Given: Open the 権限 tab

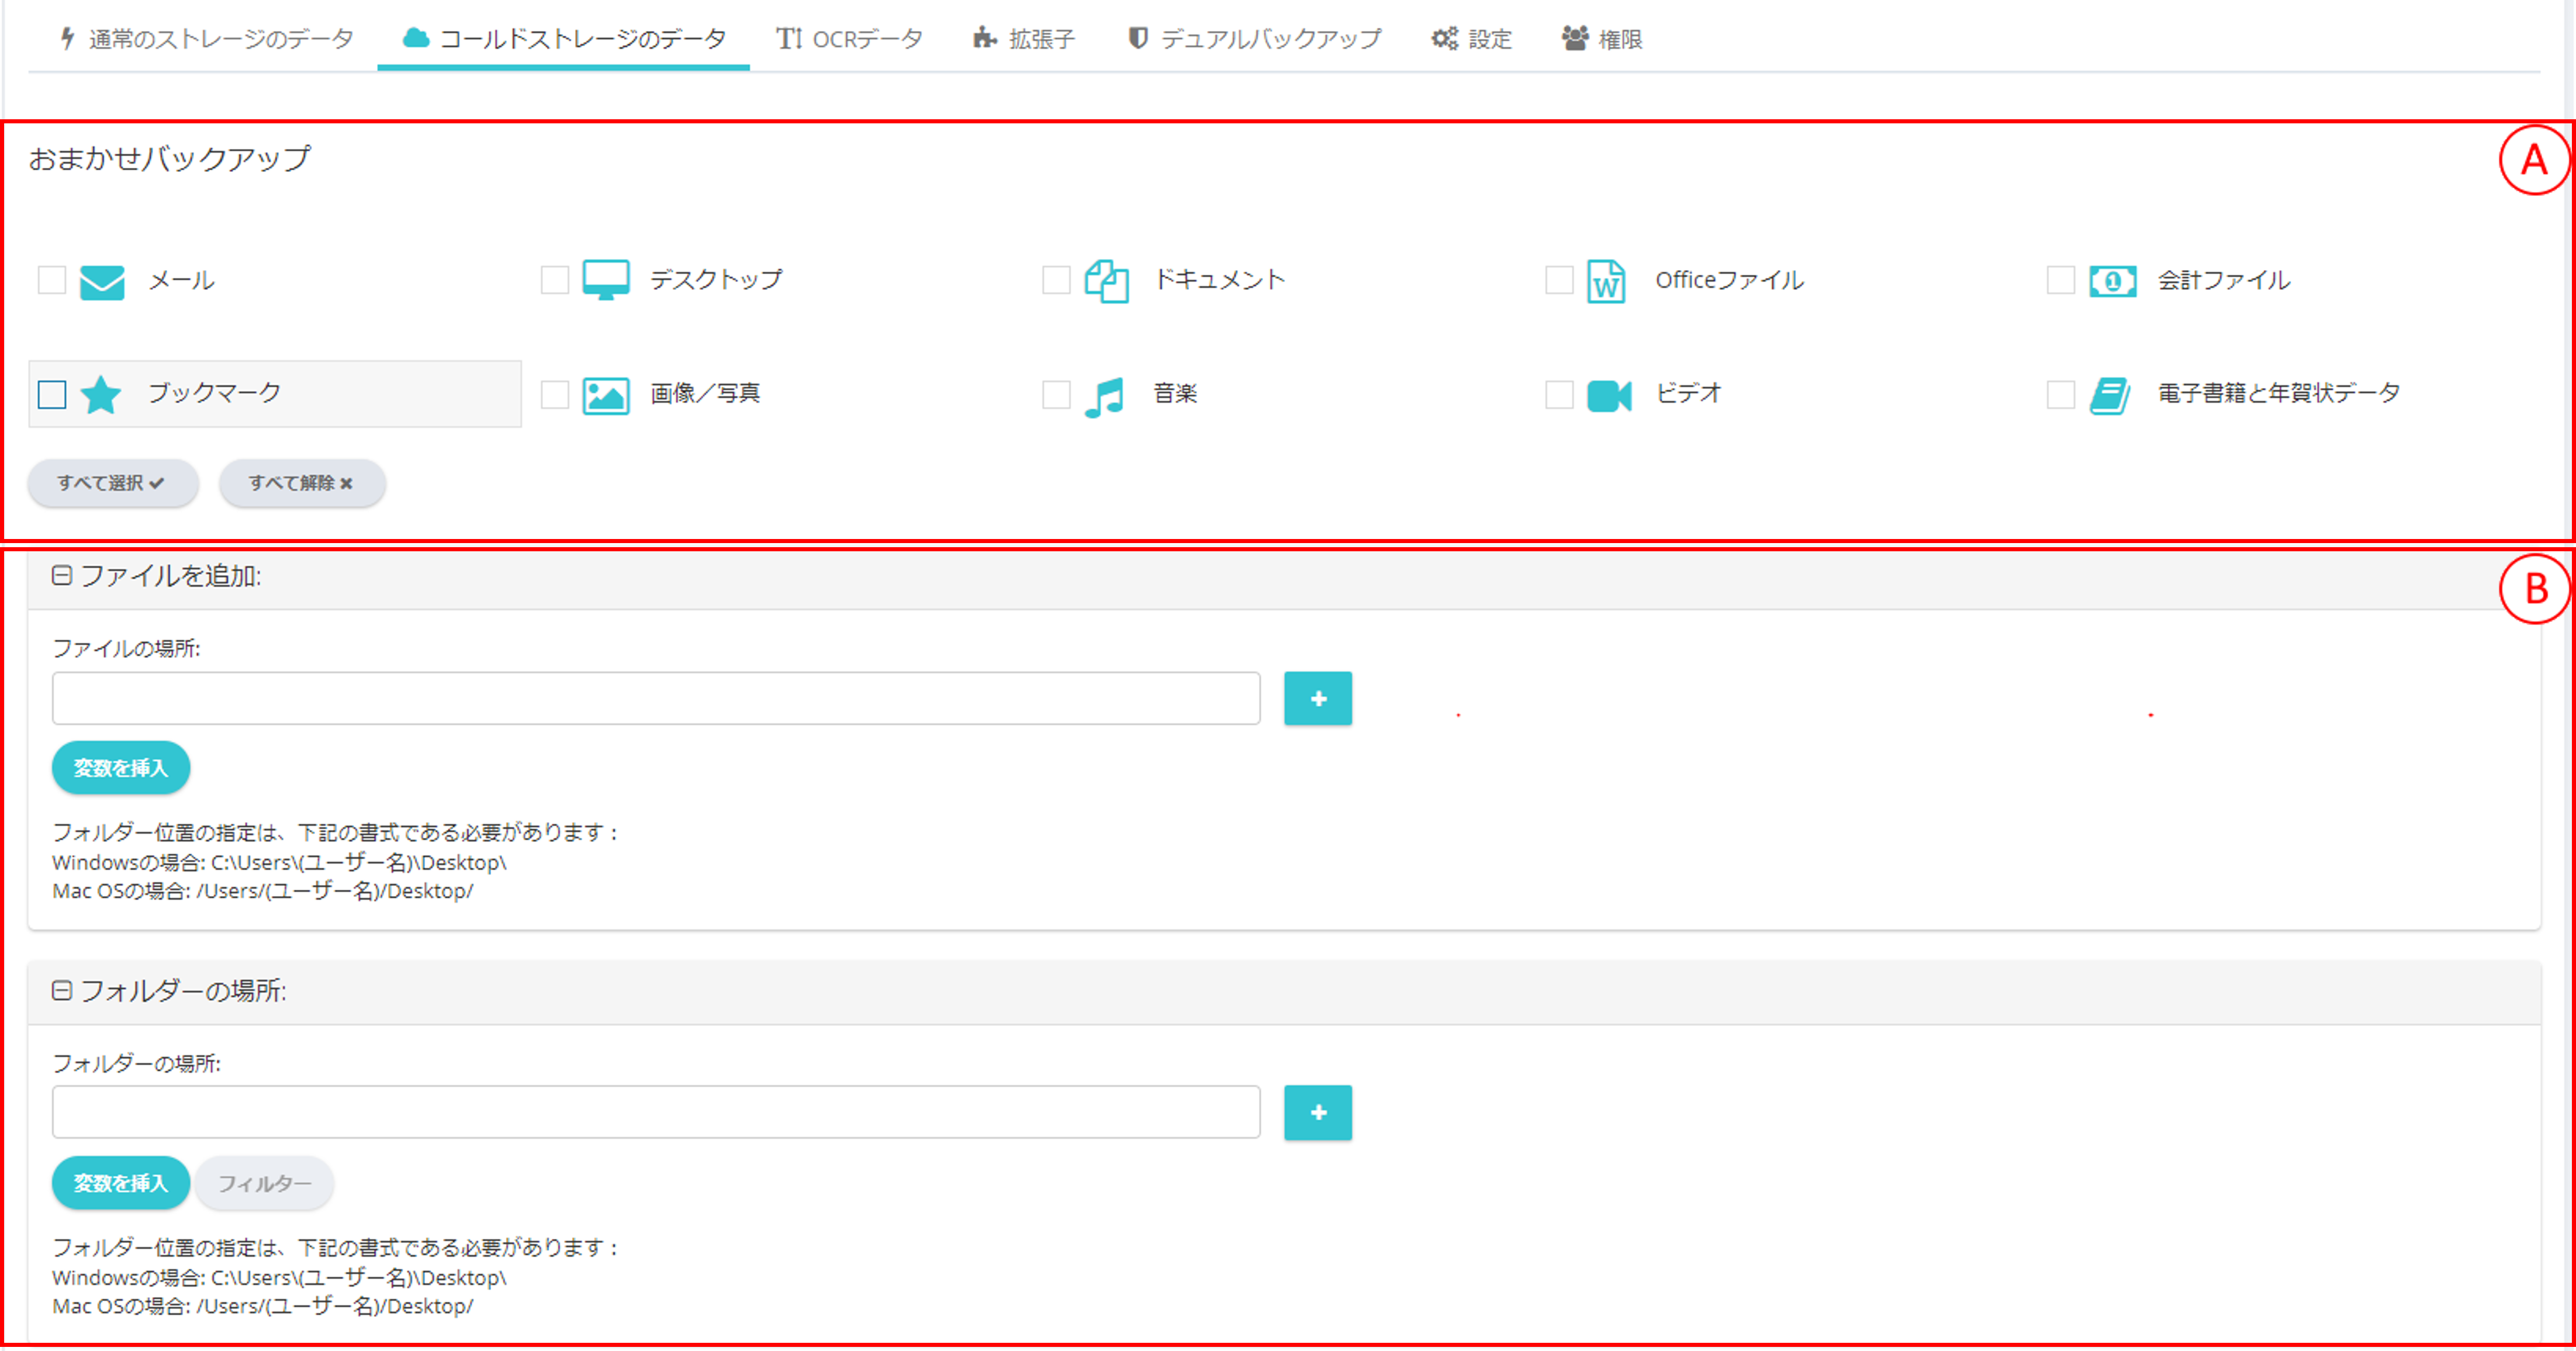Looking at the screenshot, I should tap(1602, 39).
